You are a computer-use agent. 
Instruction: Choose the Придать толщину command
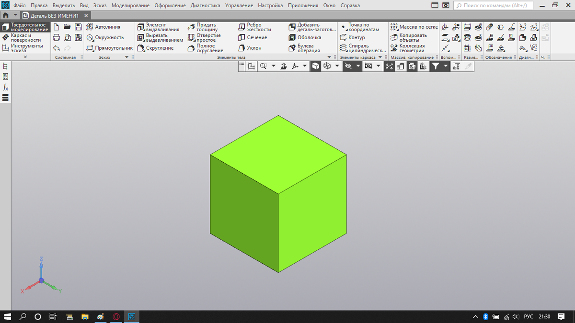pos(202,27)
